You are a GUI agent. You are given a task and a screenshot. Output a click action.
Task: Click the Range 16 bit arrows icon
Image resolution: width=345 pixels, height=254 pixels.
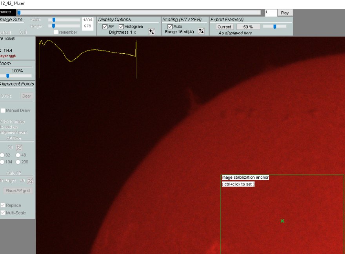click(202, 31)
